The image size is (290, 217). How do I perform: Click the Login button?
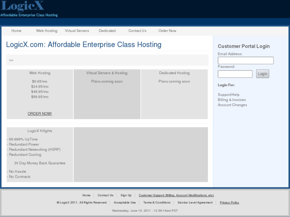[262, 74]
